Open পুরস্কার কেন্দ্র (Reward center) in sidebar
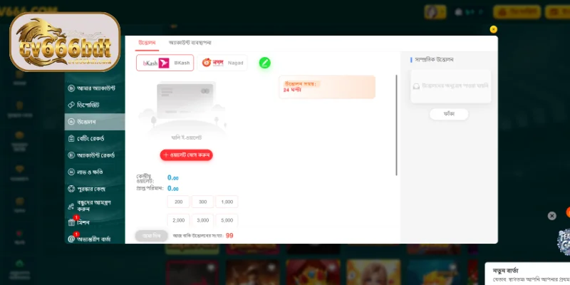 (x=95, y=189)
